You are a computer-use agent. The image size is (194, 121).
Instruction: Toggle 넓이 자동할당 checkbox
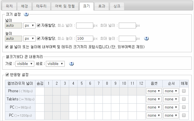39,26
